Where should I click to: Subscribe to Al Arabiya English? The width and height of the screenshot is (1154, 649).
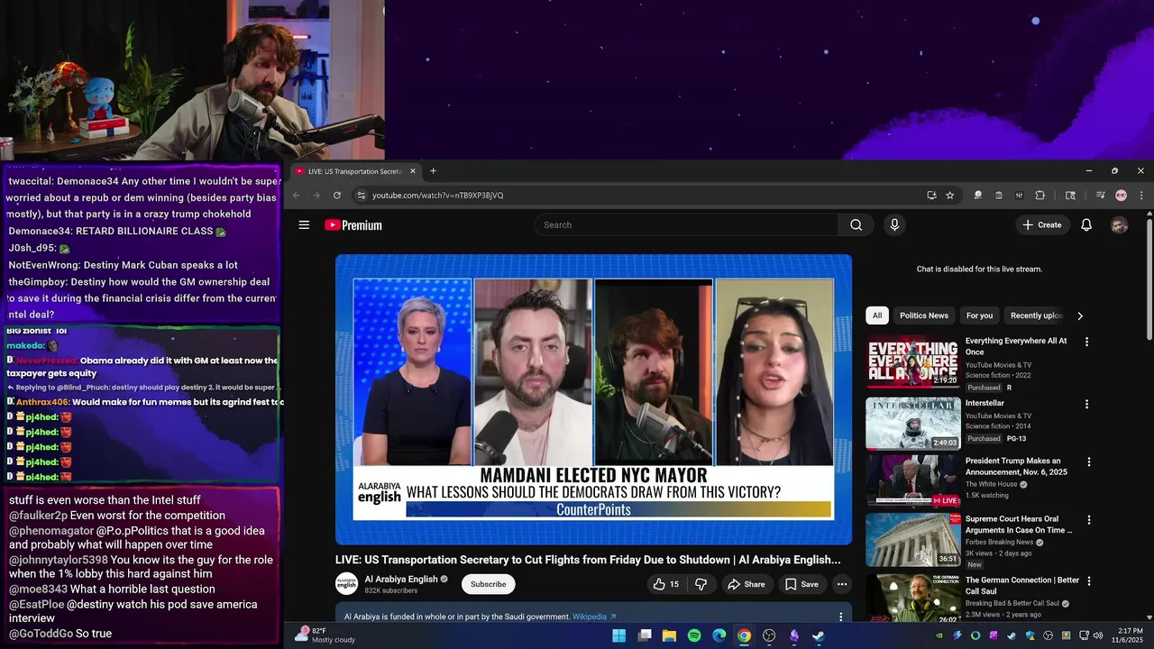click(488, 584)
